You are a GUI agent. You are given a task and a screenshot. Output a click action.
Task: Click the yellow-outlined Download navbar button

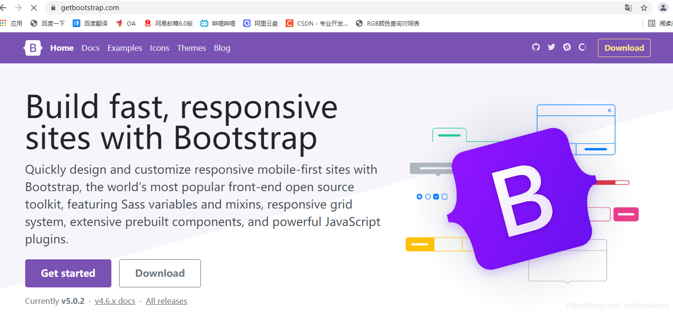click(x=624, y=48)
